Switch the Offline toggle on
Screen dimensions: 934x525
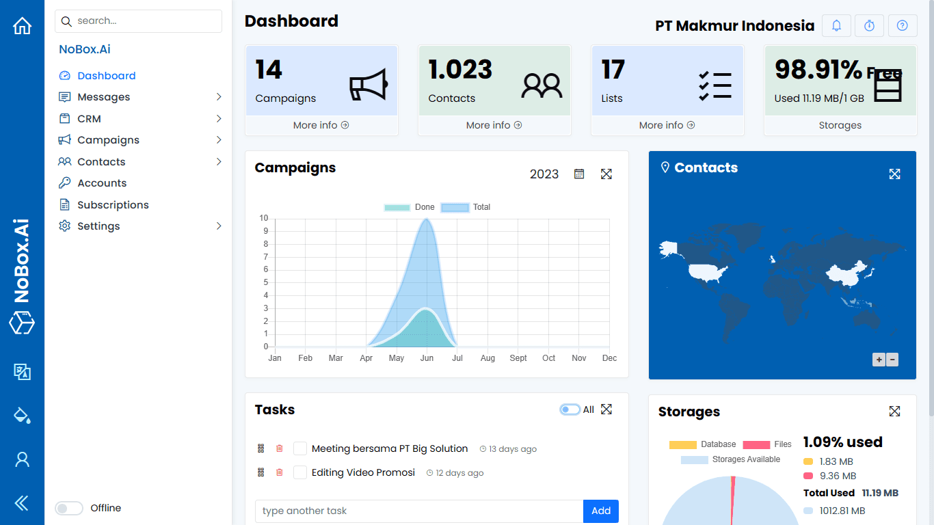tap(68, 508)
